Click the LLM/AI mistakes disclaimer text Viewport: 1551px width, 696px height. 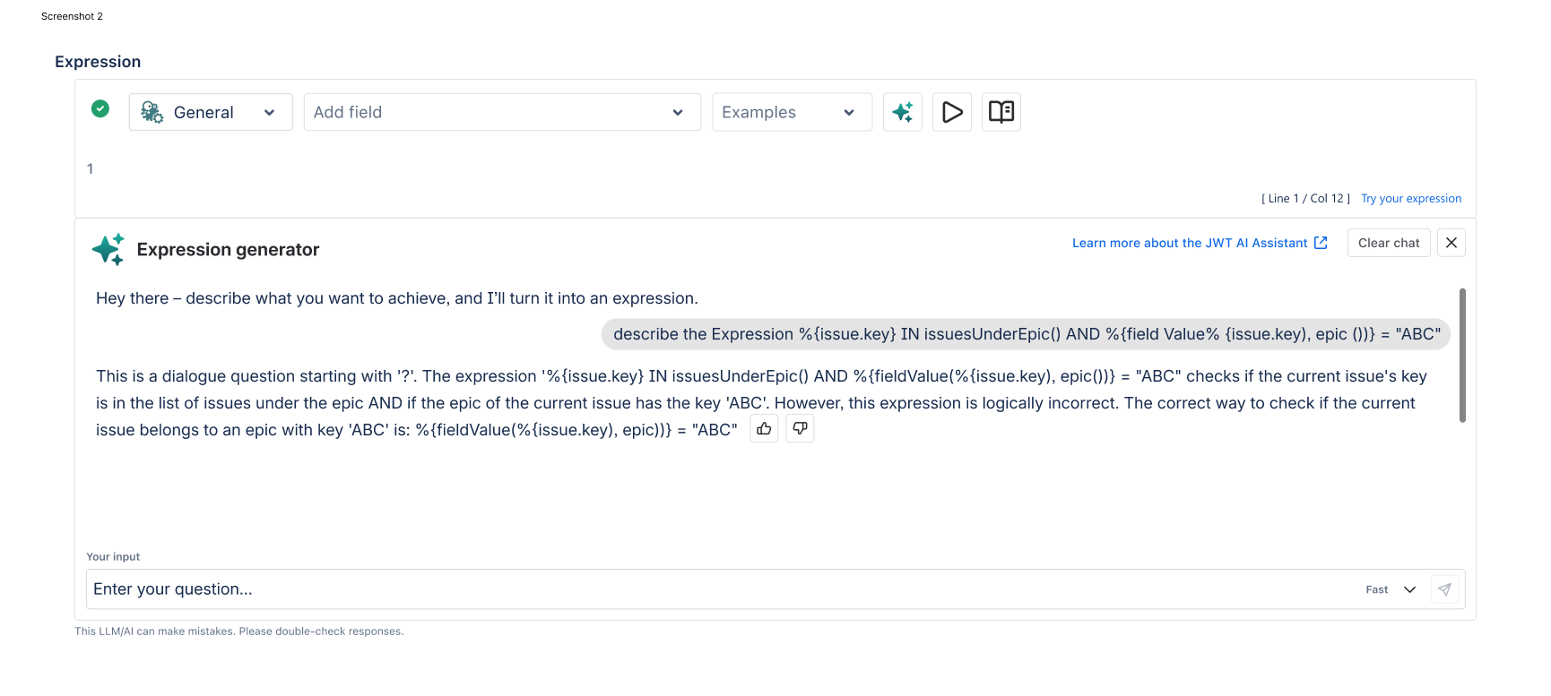239,632
